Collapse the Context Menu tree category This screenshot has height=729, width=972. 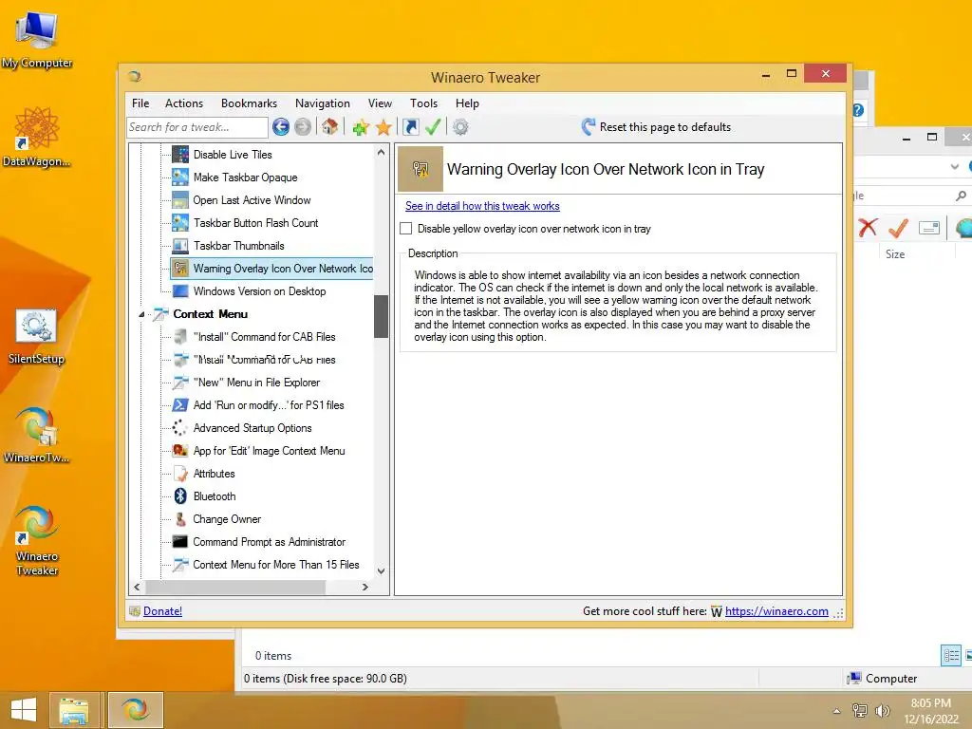141,314
